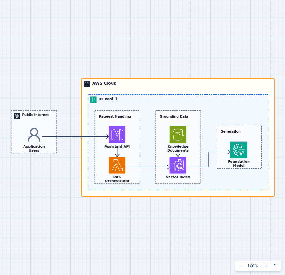The width and height of the screenshot is (285, 275).
Task: Click the Knowledge Documents label text
Action: pos(178,149)
